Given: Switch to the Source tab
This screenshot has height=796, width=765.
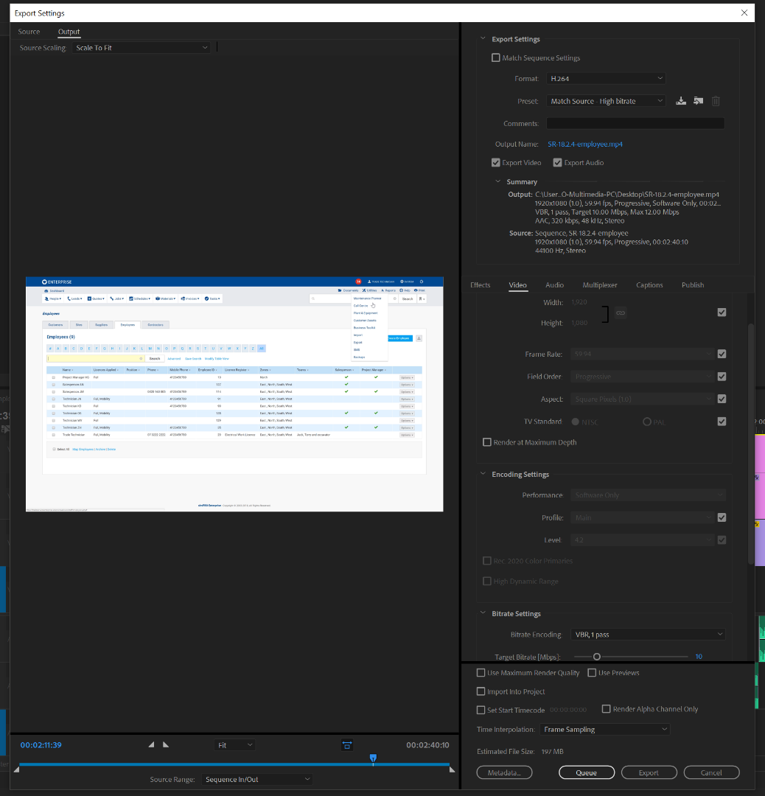Looking at the screenshot, I should click(x=29, y=32).
